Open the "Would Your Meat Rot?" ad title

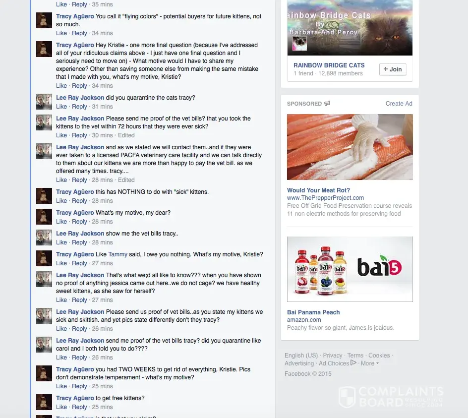pyautogui.click(x=318, y=190)
